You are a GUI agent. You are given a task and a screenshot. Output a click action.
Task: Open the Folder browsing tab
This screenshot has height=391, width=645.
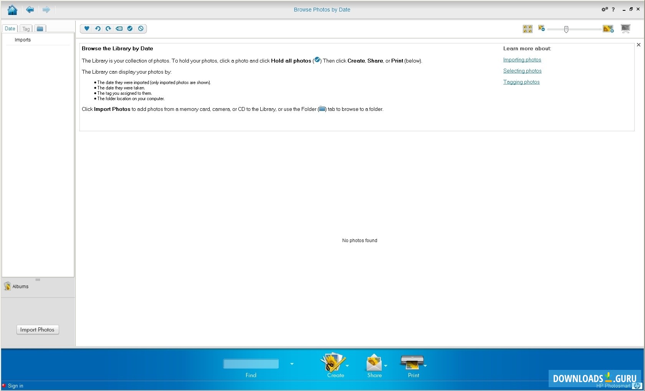(x=40, y=28)
